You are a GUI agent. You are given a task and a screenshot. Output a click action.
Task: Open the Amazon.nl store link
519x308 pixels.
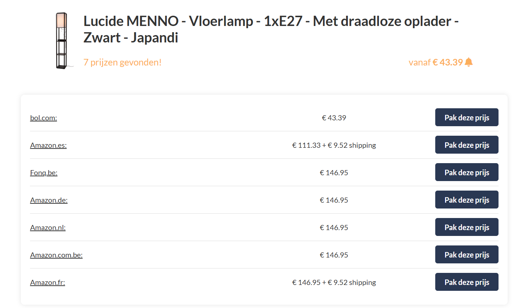tap(48, 227)
